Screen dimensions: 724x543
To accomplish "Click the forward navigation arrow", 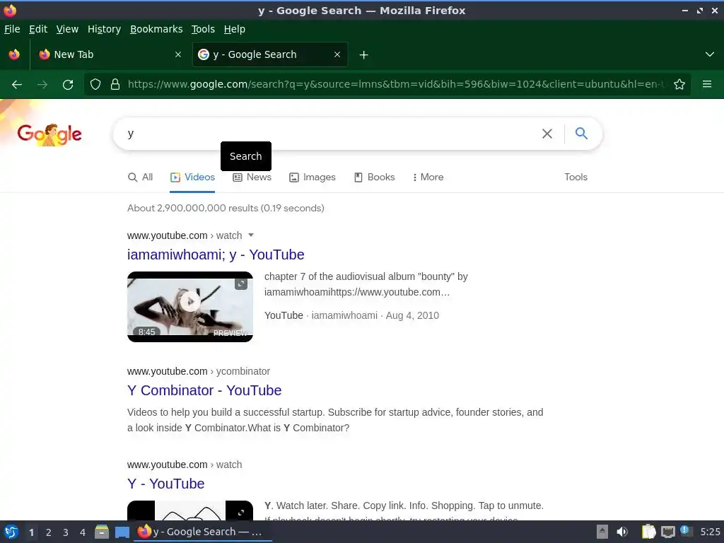I will click(x=42, y=85).
